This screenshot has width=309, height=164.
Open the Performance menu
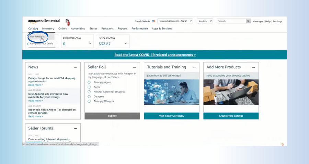[x=140, y=28]
